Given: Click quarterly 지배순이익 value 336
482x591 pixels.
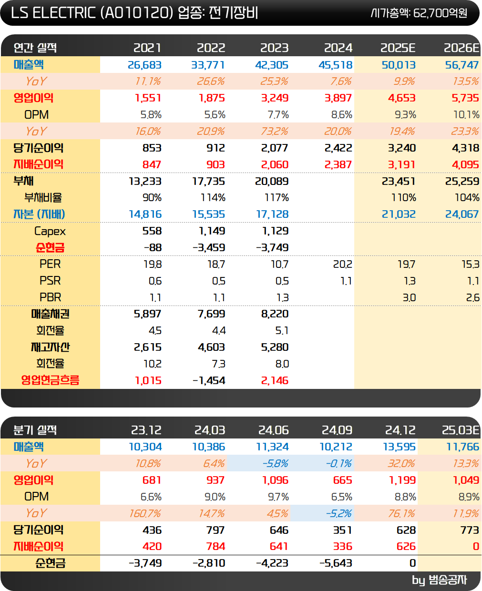Looking at the screenshot, I should 343,547.
